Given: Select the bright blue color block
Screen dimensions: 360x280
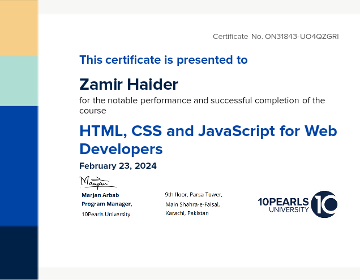Looking at the screenshot, I should [19, 165].
